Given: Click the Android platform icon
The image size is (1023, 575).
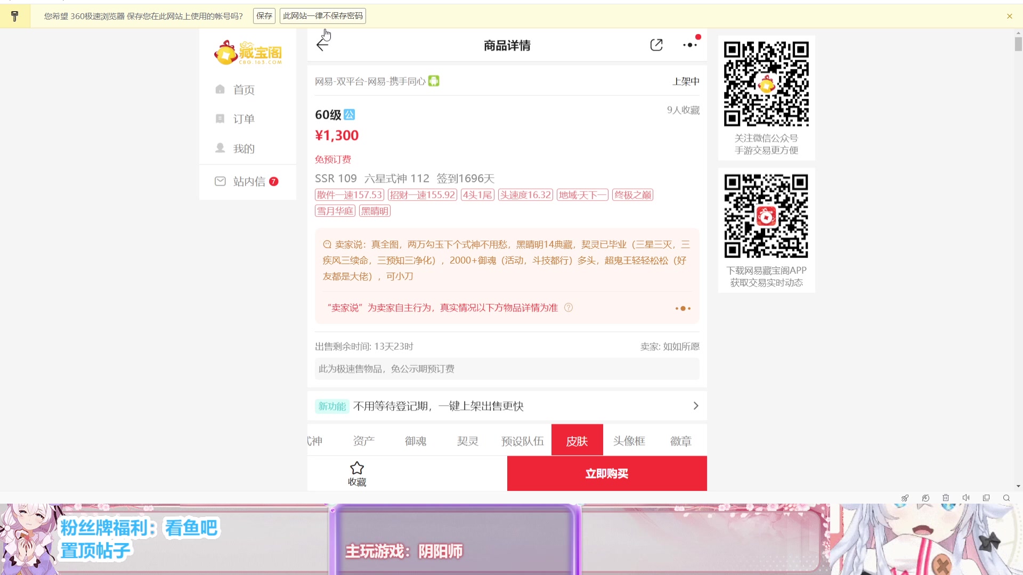Looking at the screenshot, I should (434, 81).
